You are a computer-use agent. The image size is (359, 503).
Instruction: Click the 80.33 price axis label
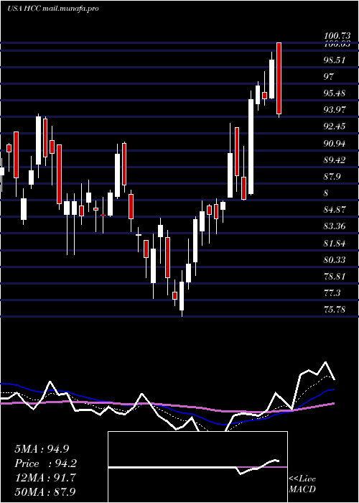[x=335, y=259]
